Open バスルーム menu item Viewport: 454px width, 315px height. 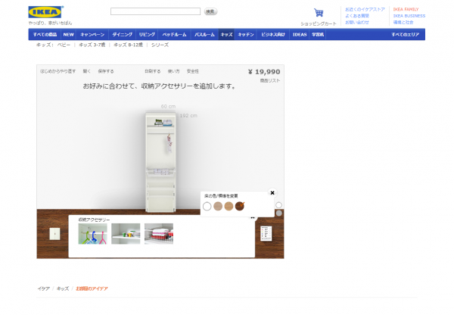click(x=204, y=35)
